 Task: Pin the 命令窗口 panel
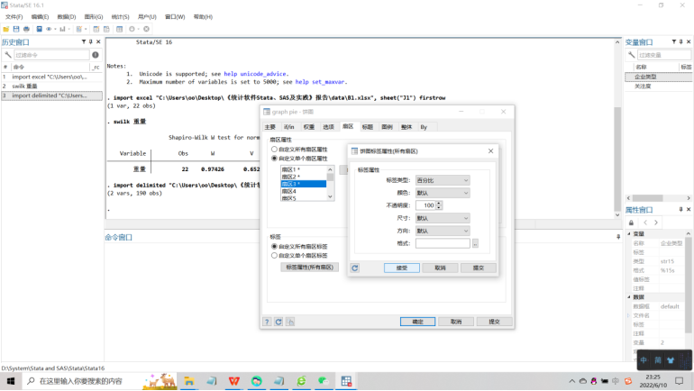(618, 237)
